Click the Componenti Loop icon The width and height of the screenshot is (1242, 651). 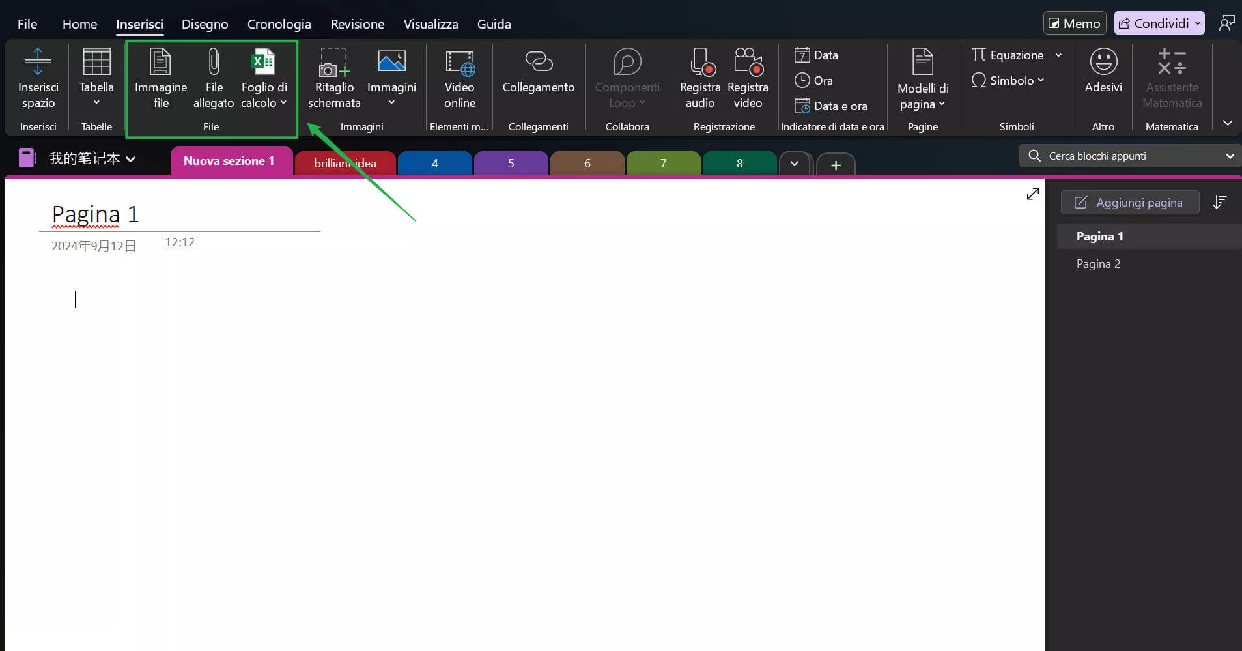point(627,61)
